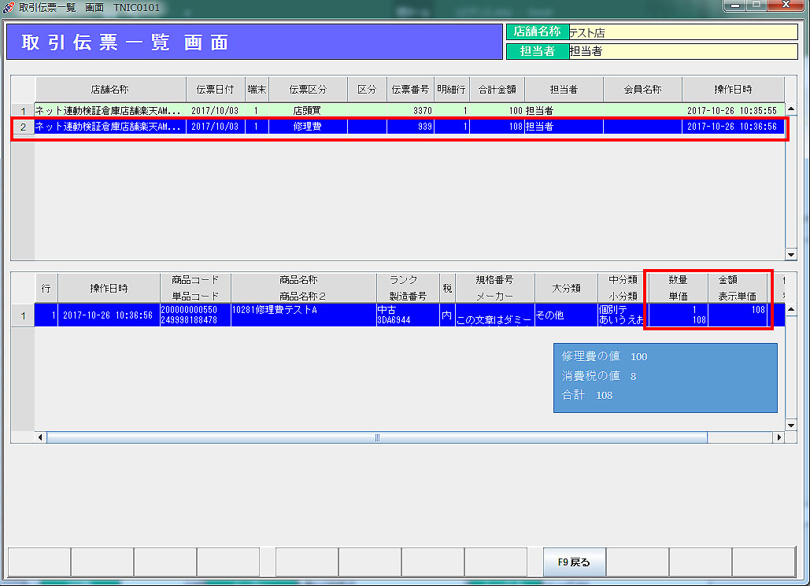Click left arrow of horizontal scrollbar
The image size is (810, 586).
click(x=41, y=437)
